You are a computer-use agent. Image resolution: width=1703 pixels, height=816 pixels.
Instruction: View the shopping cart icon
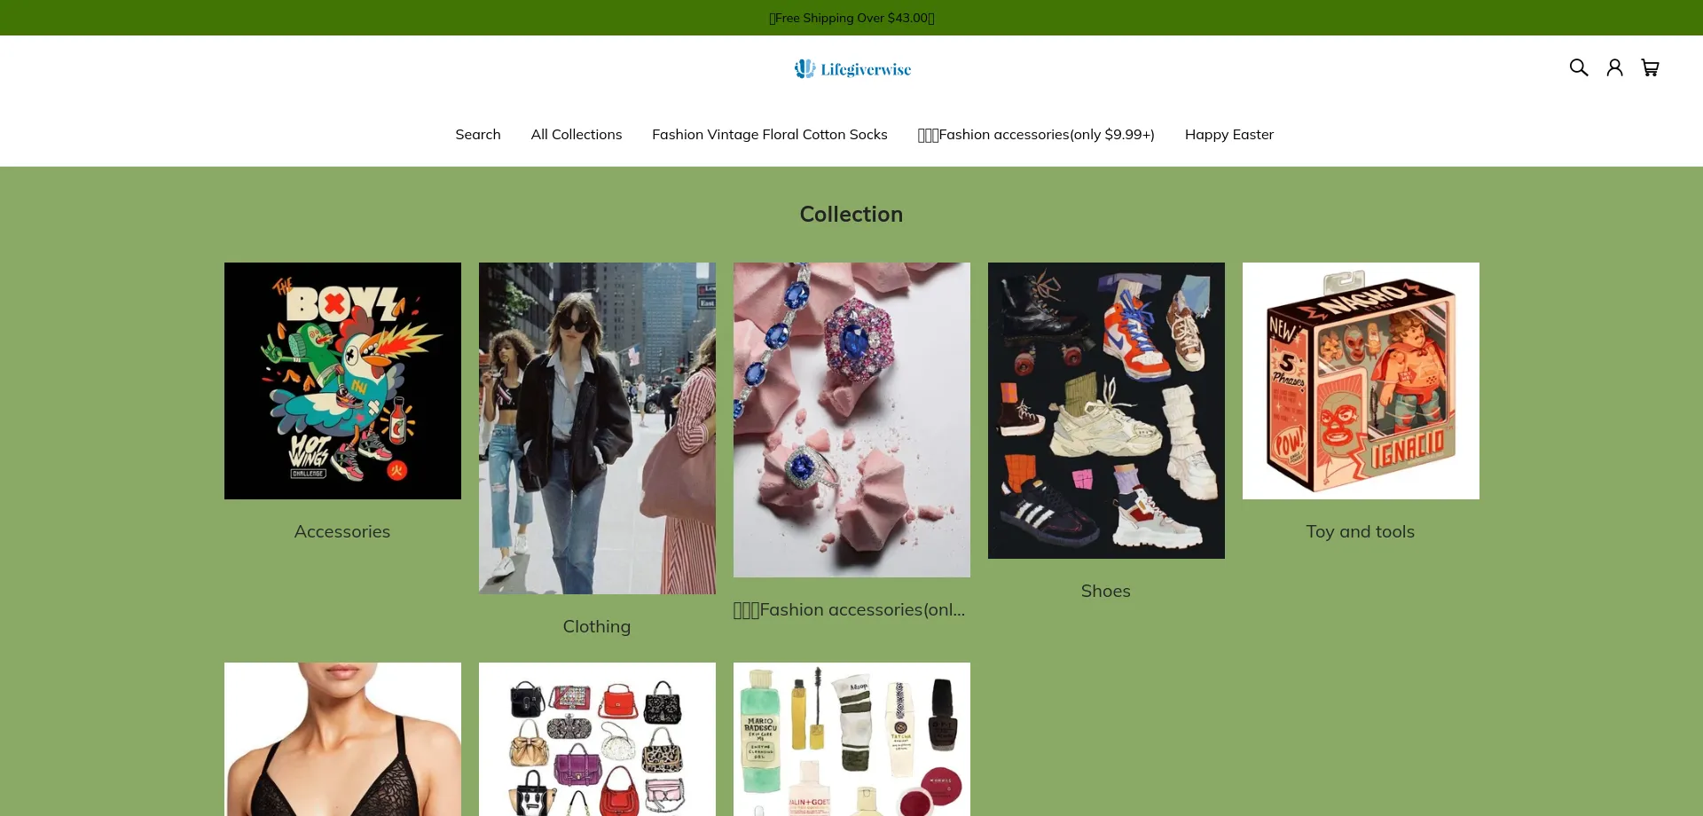coord(1650,67)
